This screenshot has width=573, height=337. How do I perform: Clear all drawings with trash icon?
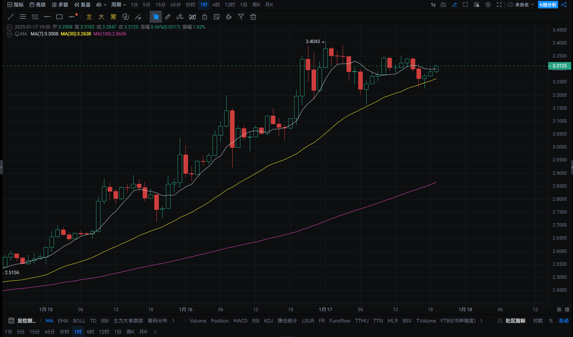pyautogui.click(x=253, y=17)
